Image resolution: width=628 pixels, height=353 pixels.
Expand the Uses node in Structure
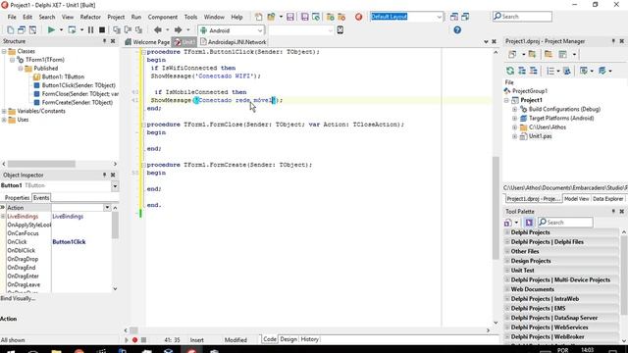coord(4,120)
